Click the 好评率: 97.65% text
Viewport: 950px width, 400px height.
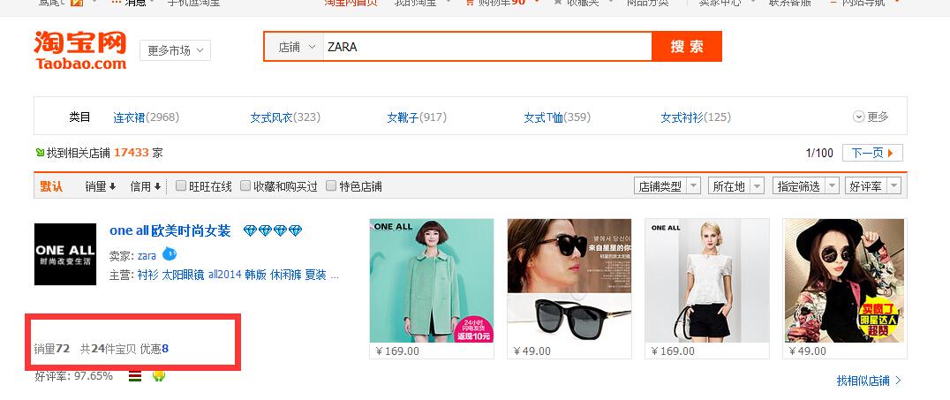pyautogui.click(x=73, y=376)
